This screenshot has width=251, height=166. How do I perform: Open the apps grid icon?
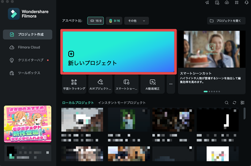[237, 3]
